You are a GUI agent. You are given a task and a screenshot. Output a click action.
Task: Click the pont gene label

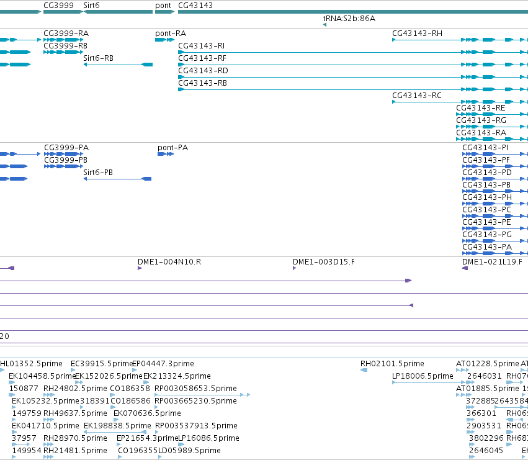(163, 6)
